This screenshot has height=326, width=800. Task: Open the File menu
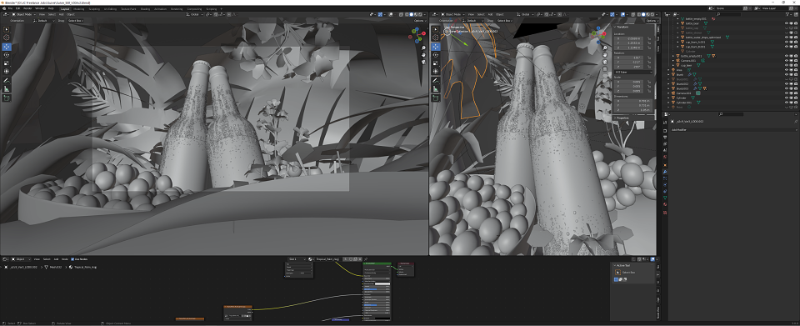point(10,8)
